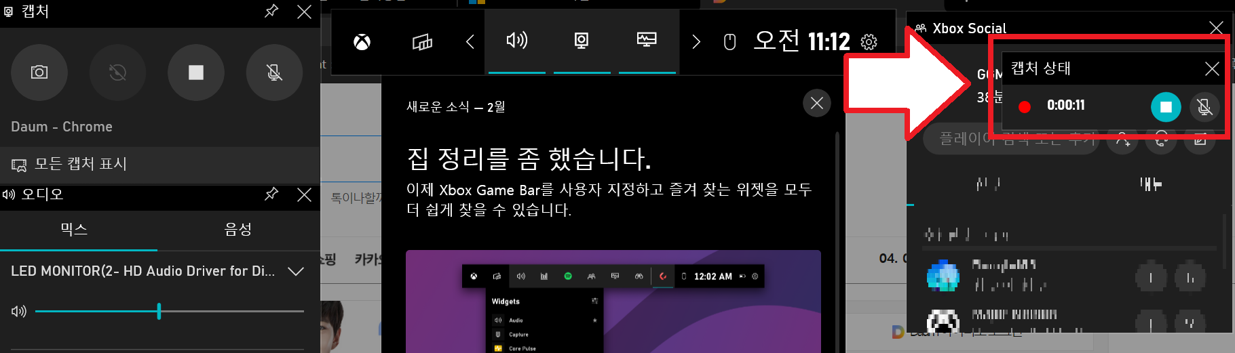Screen dimensions: 1235x353
Task: Select the blue avatar friend in Xbox Social
Action: click(x=943, y=277)
